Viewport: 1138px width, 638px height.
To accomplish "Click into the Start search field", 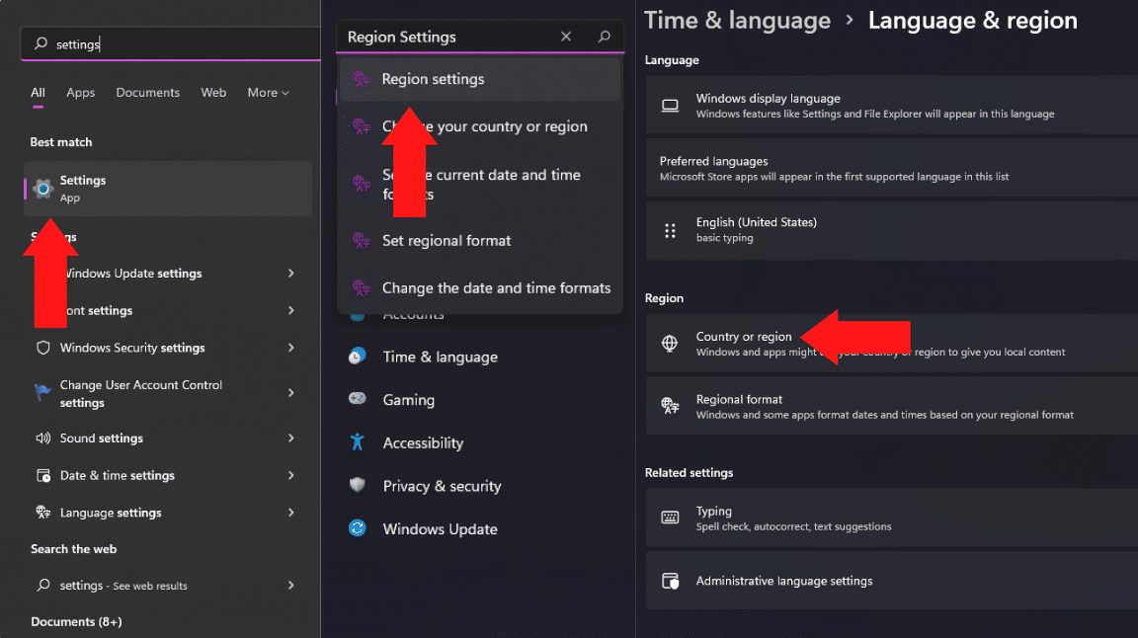I will coord(171,43).
